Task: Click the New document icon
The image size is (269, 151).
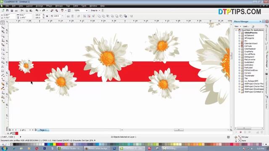Action: (x=3, y=10)
